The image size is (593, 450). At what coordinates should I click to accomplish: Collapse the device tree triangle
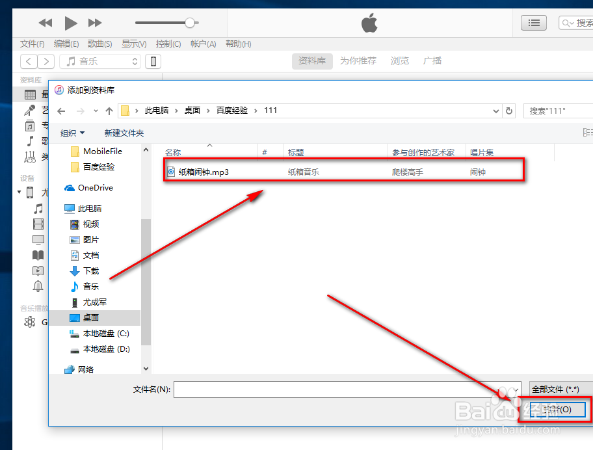pyautogui.click(x=20, y=192)
